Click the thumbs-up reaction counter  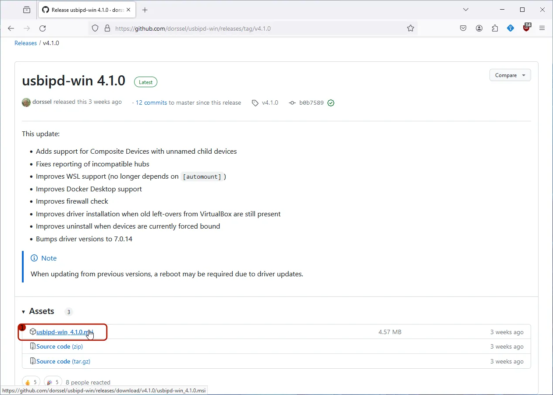[x=31, y=381]
